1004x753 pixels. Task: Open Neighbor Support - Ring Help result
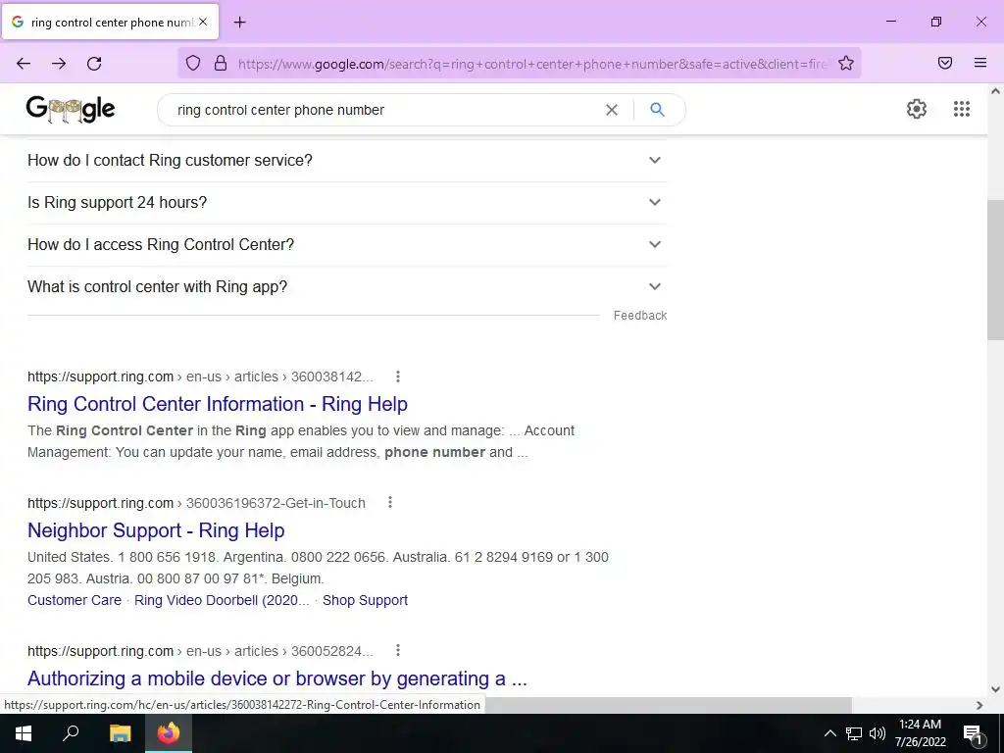[x=156, y=530]
